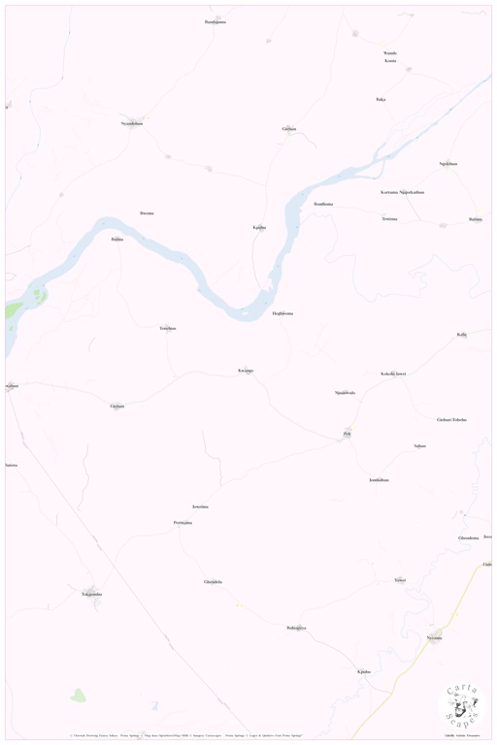Click the Kwanga junction marker
497x745 pixels.
248,372
